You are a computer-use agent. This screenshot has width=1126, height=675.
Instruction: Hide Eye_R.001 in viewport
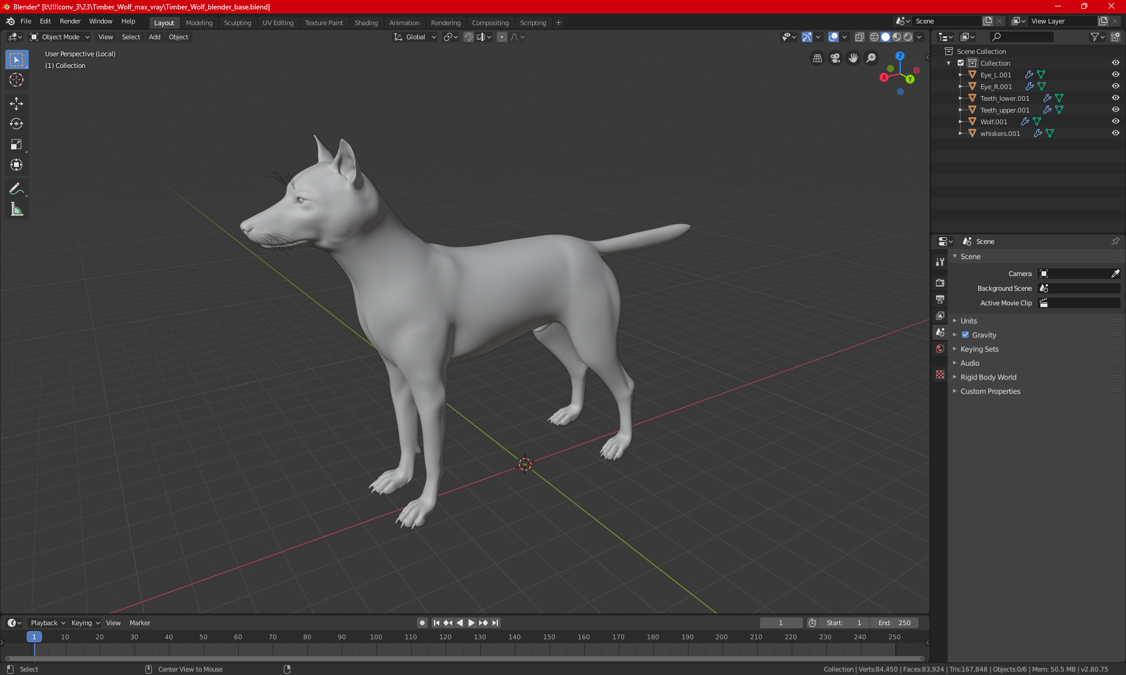point(1115,86)
